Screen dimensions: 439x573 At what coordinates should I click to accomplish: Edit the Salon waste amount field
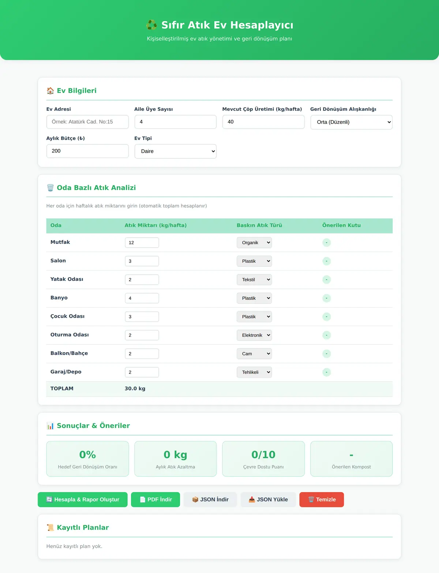142,261
